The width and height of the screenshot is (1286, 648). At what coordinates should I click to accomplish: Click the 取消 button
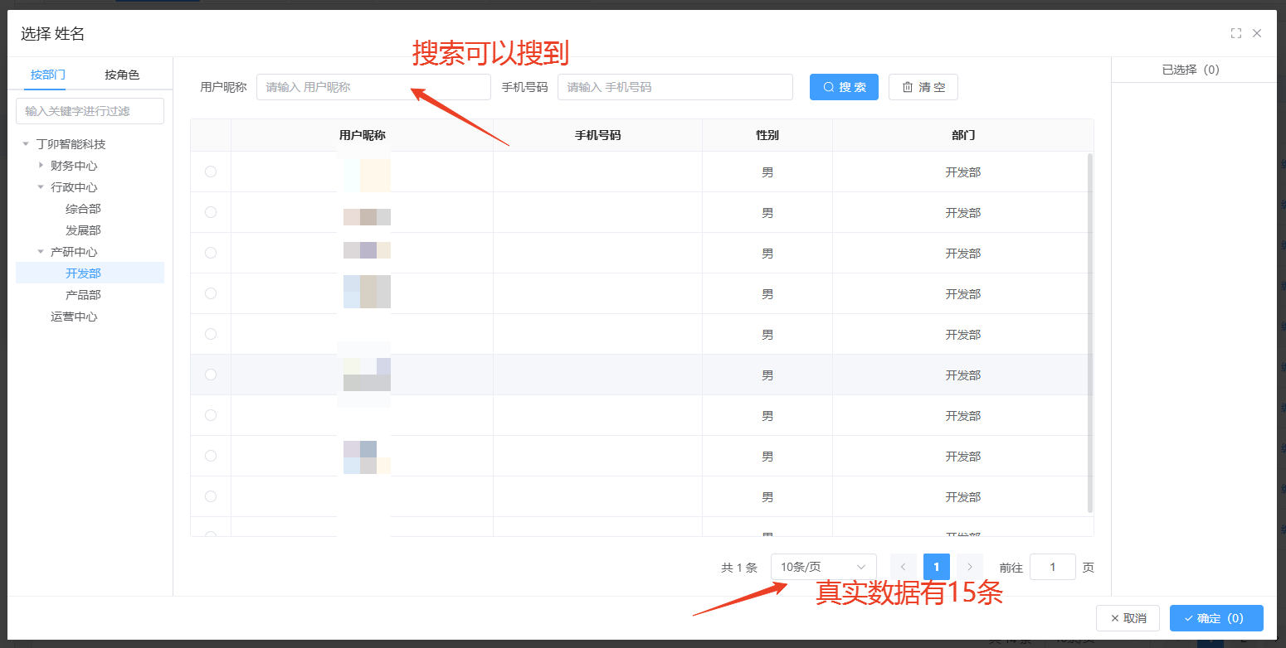(1128, 618)
